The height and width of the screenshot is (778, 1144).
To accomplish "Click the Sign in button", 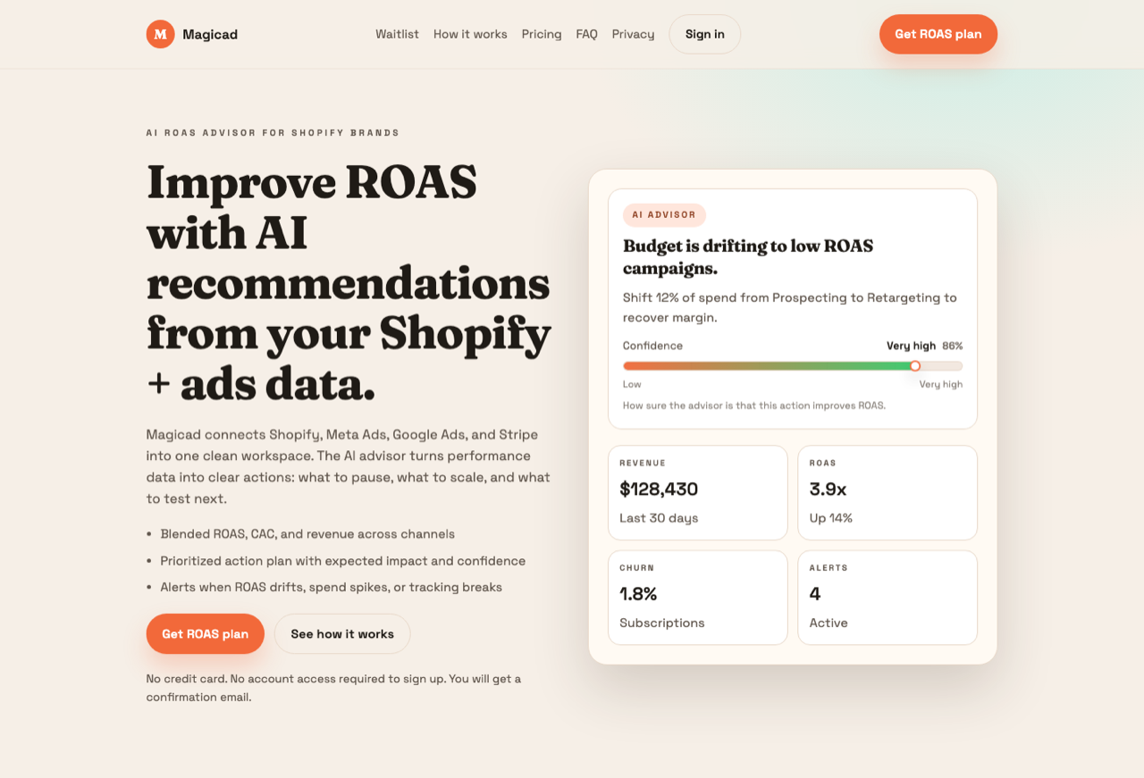I will coord(704,34).
